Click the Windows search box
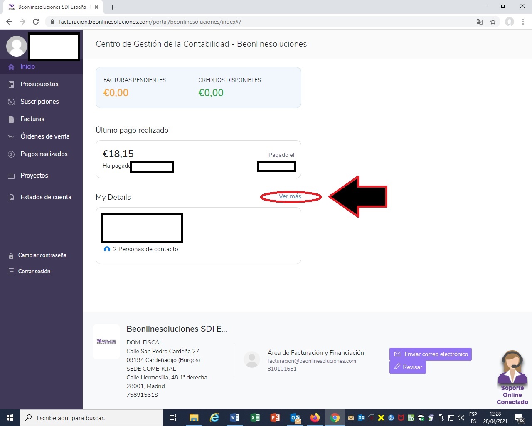532x426 pixels. click(x=91, y=418)
